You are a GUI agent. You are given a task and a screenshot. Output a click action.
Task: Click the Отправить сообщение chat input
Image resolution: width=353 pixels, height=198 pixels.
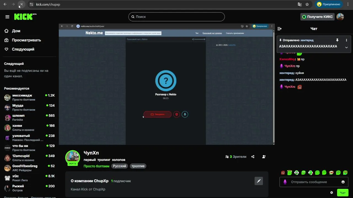tap(314, 182)
